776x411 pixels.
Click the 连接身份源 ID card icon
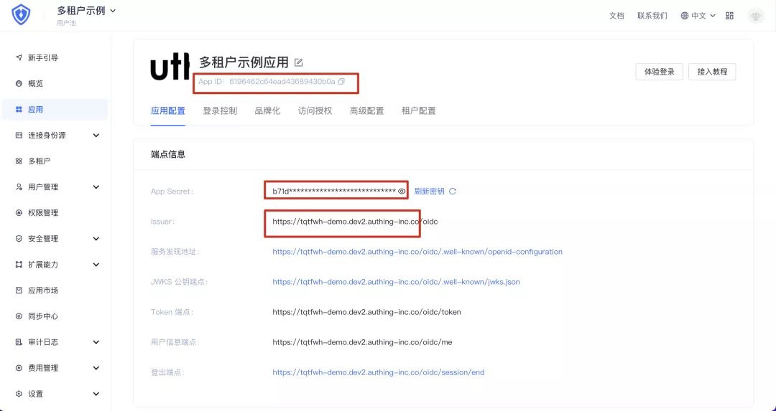(19, 136)
